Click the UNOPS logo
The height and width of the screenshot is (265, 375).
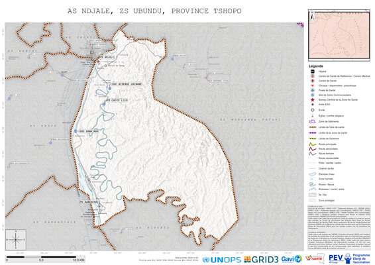pos(221,260)
